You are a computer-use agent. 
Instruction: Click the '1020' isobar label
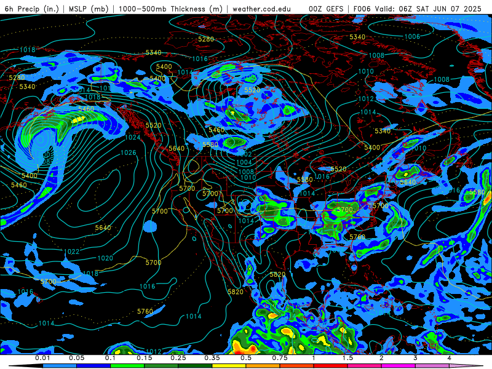click(x=105, y=258)
